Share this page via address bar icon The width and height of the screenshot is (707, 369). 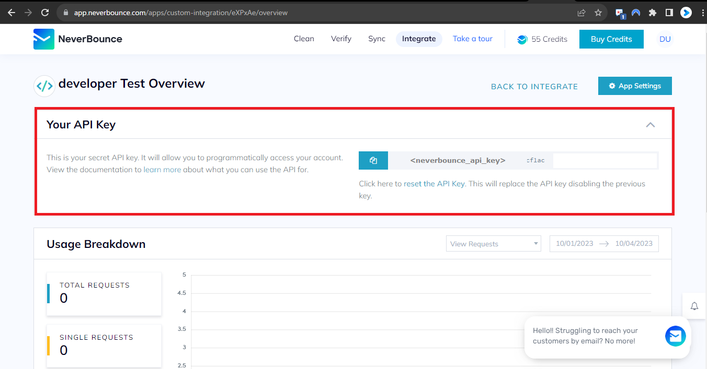coord(581,13)
